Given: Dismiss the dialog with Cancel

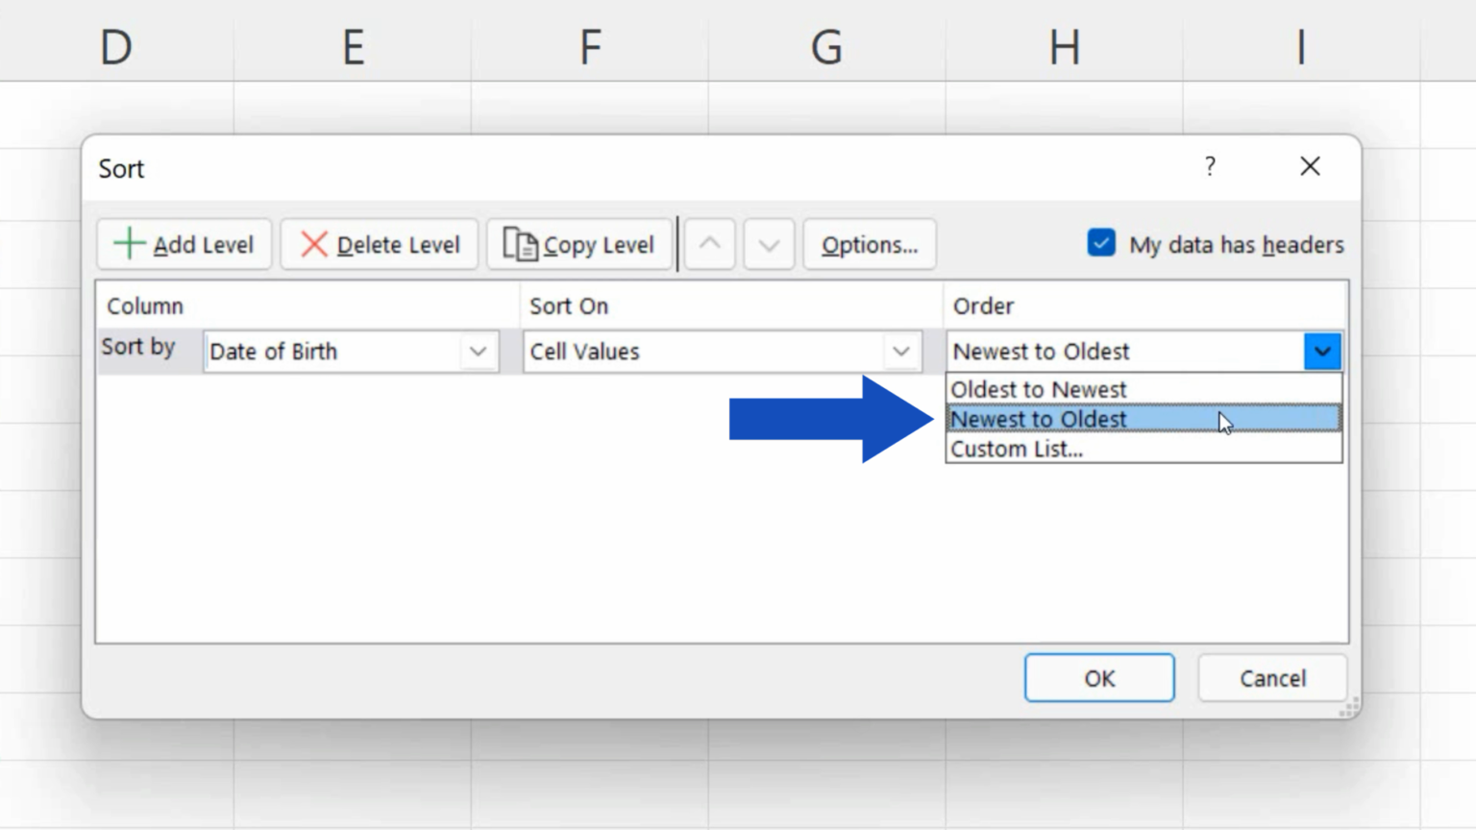Looking at the screenshot, I should point(1271,677).
